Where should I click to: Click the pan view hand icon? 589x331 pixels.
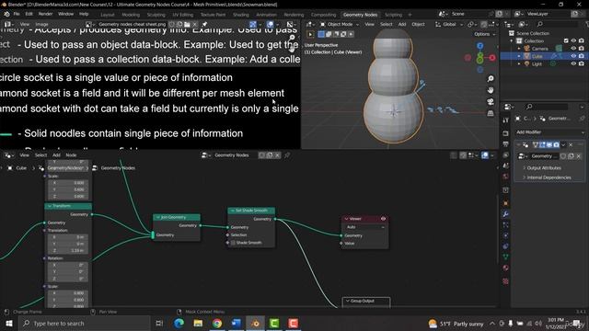[491, 90]
